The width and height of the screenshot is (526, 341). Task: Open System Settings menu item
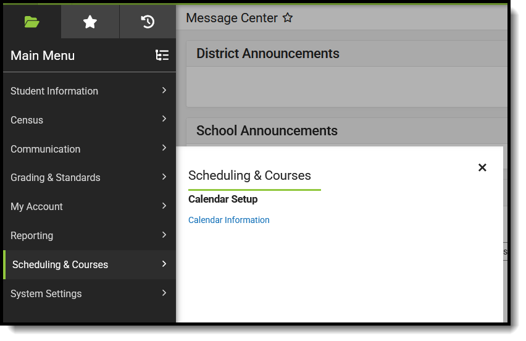[x=46, y=293]
